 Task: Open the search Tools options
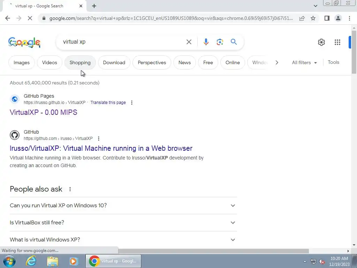333,62
